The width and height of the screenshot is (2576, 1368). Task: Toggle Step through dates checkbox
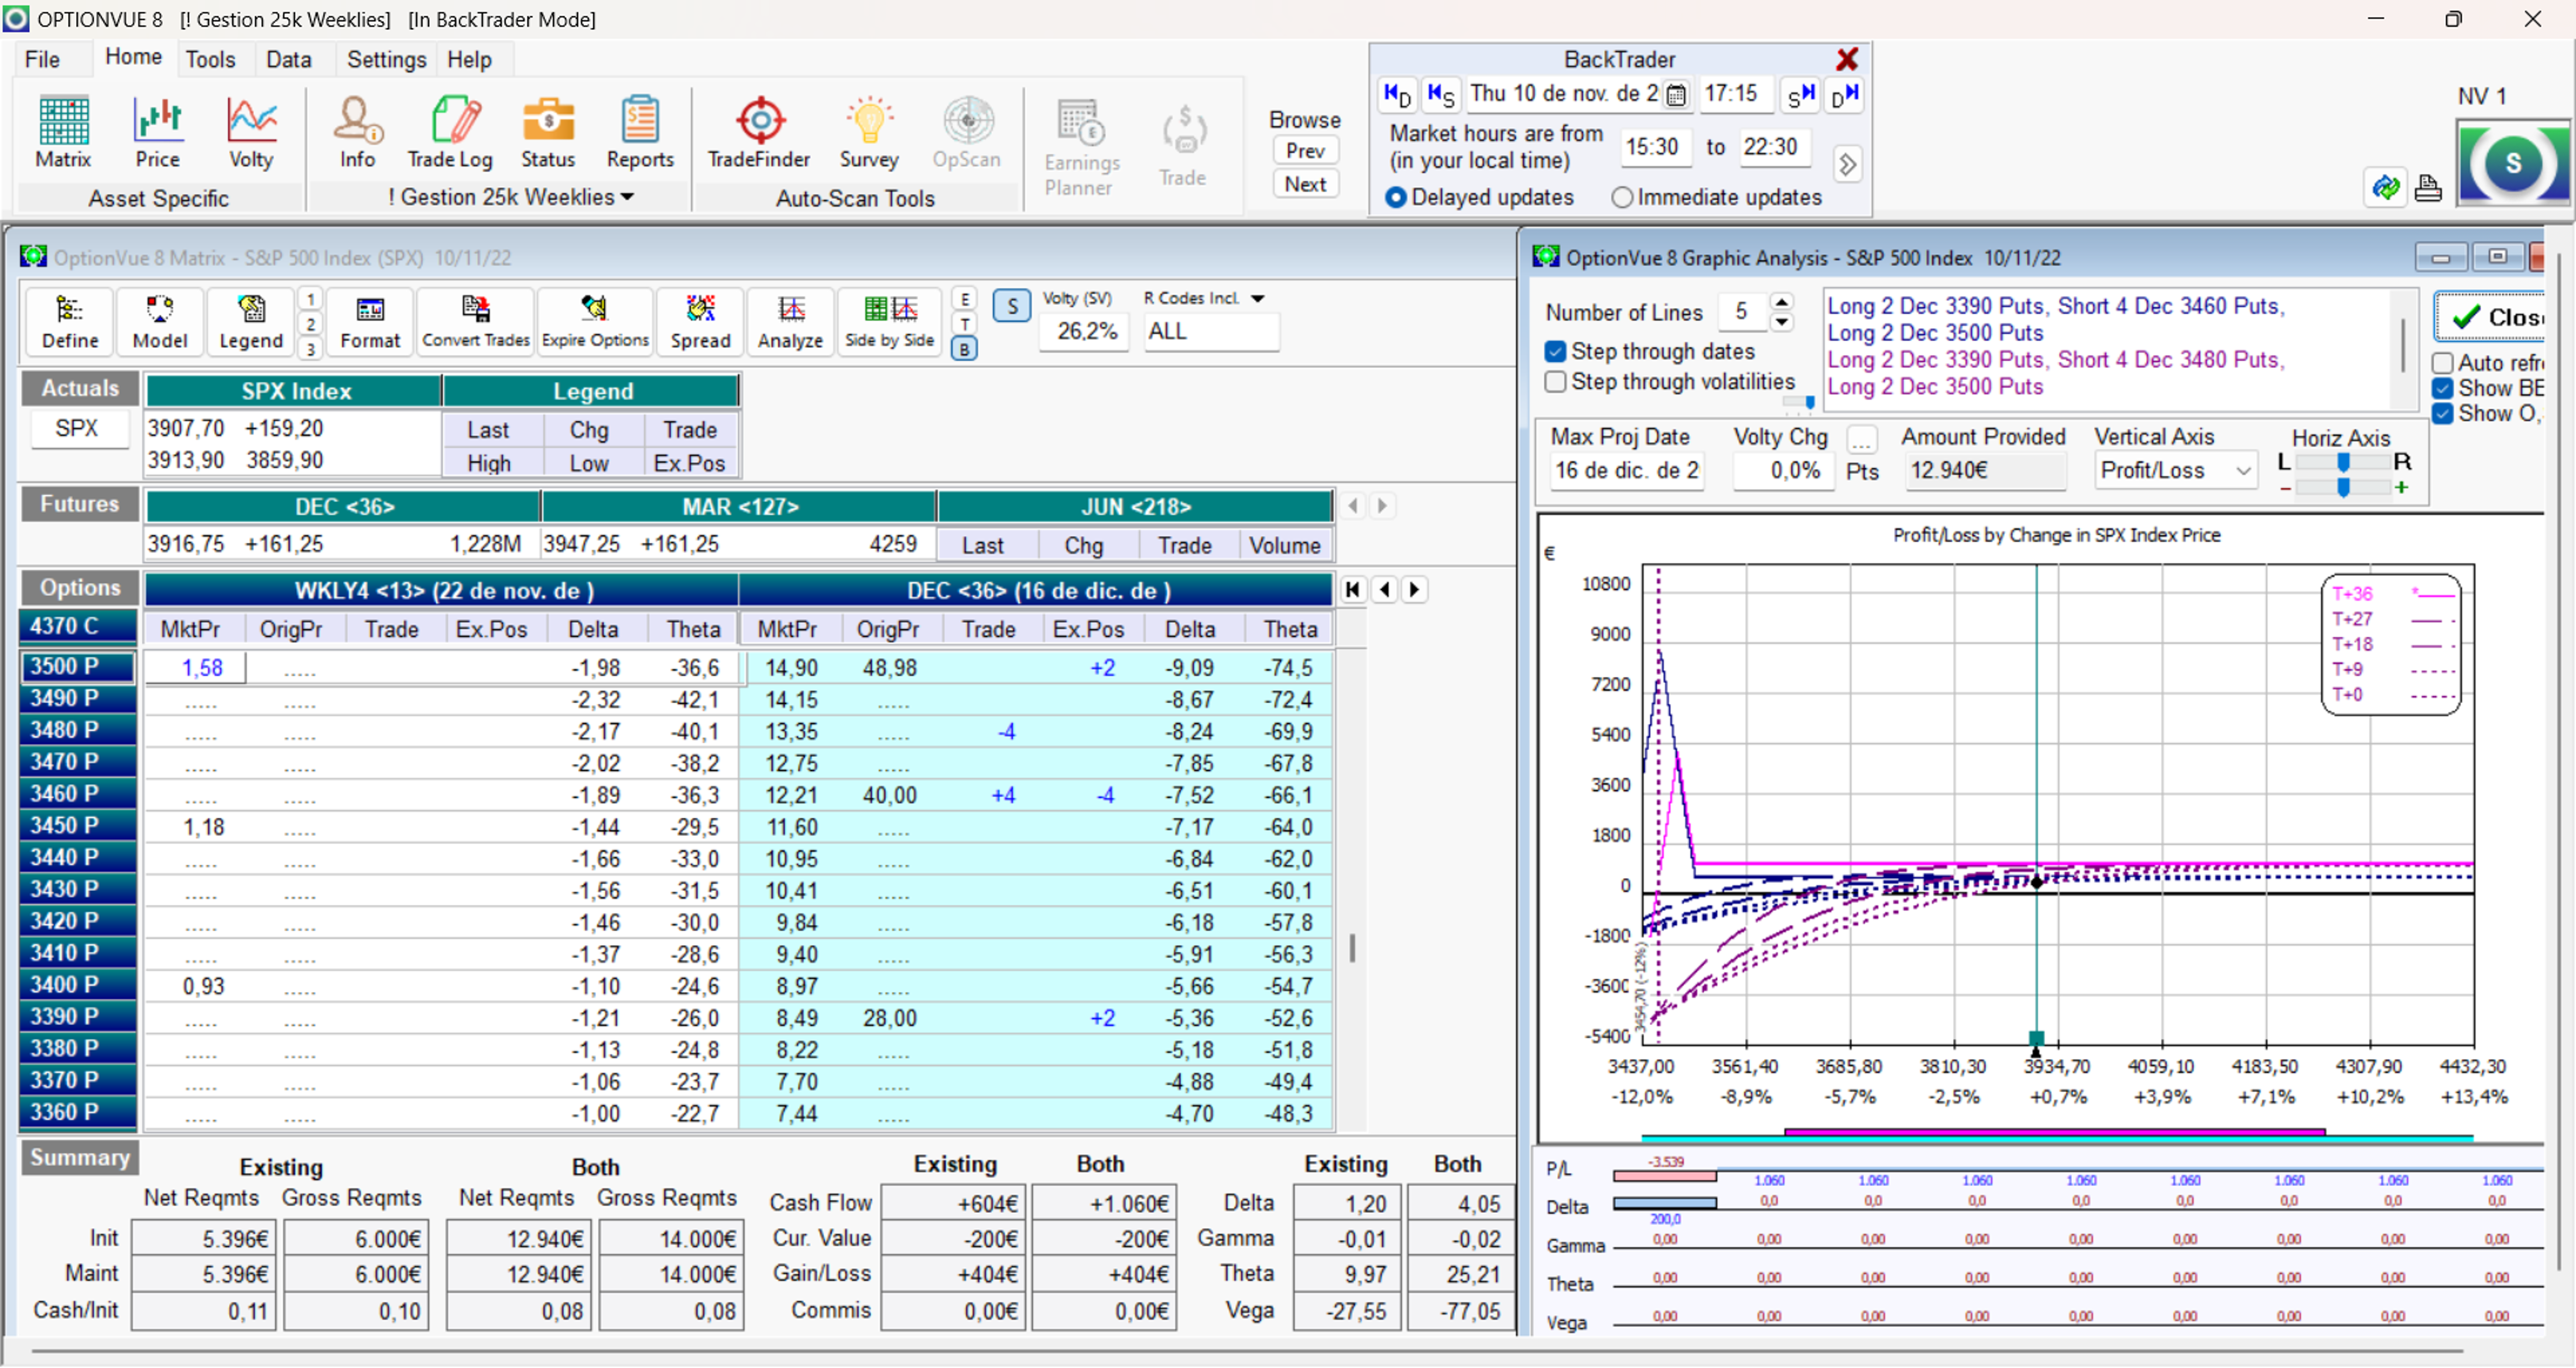1555,352
